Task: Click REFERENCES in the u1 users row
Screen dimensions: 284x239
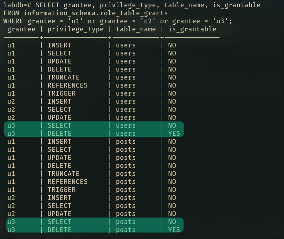Action: coord(67,85)
